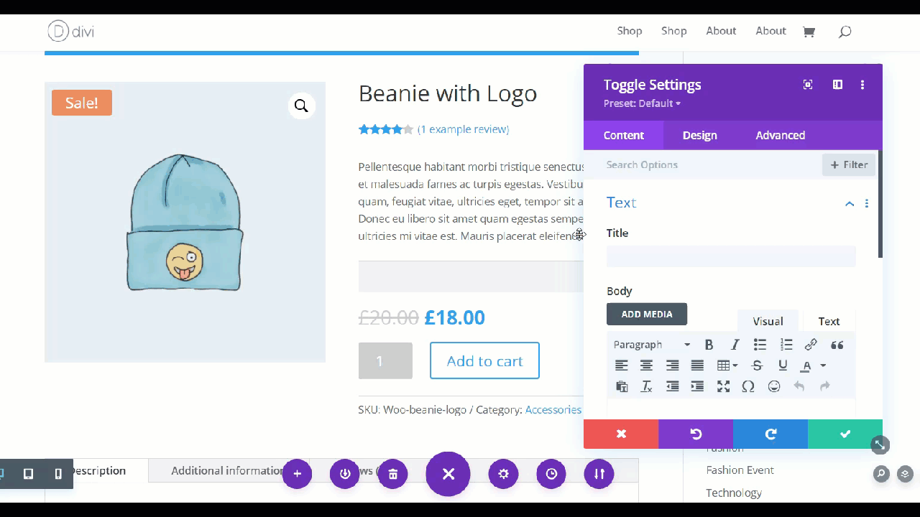Image resolution: width=920 pixels, height=517 pixels.
Task: Click the shopping cart icon in header
Action: pyautogui.click(x=809, y=32)
